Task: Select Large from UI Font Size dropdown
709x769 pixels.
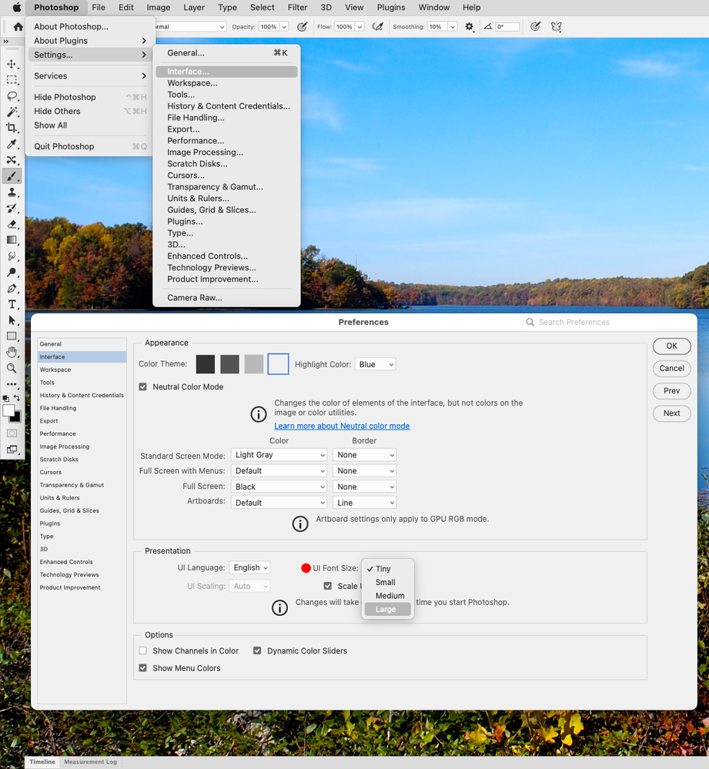Action: tap(386, 609)
